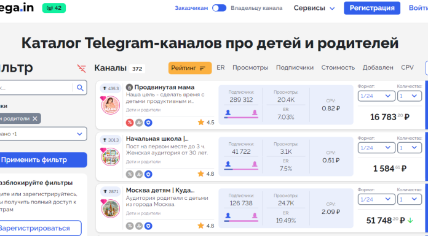Click subscribers value 289 312
The height and width of the screenshot is (236, 428).
(241, 100)
